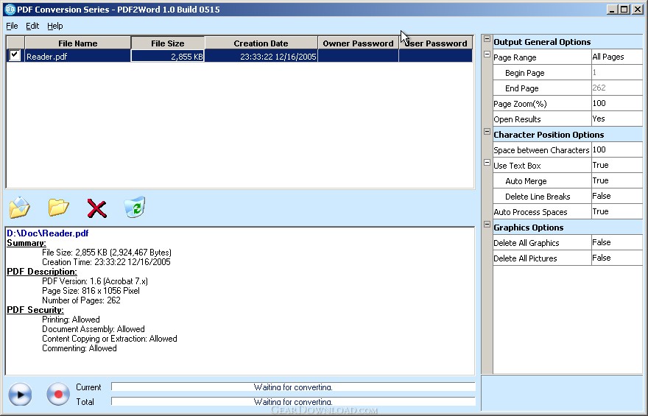
Task: Change Delete Line Breaks value False
Action: point(616,197)
